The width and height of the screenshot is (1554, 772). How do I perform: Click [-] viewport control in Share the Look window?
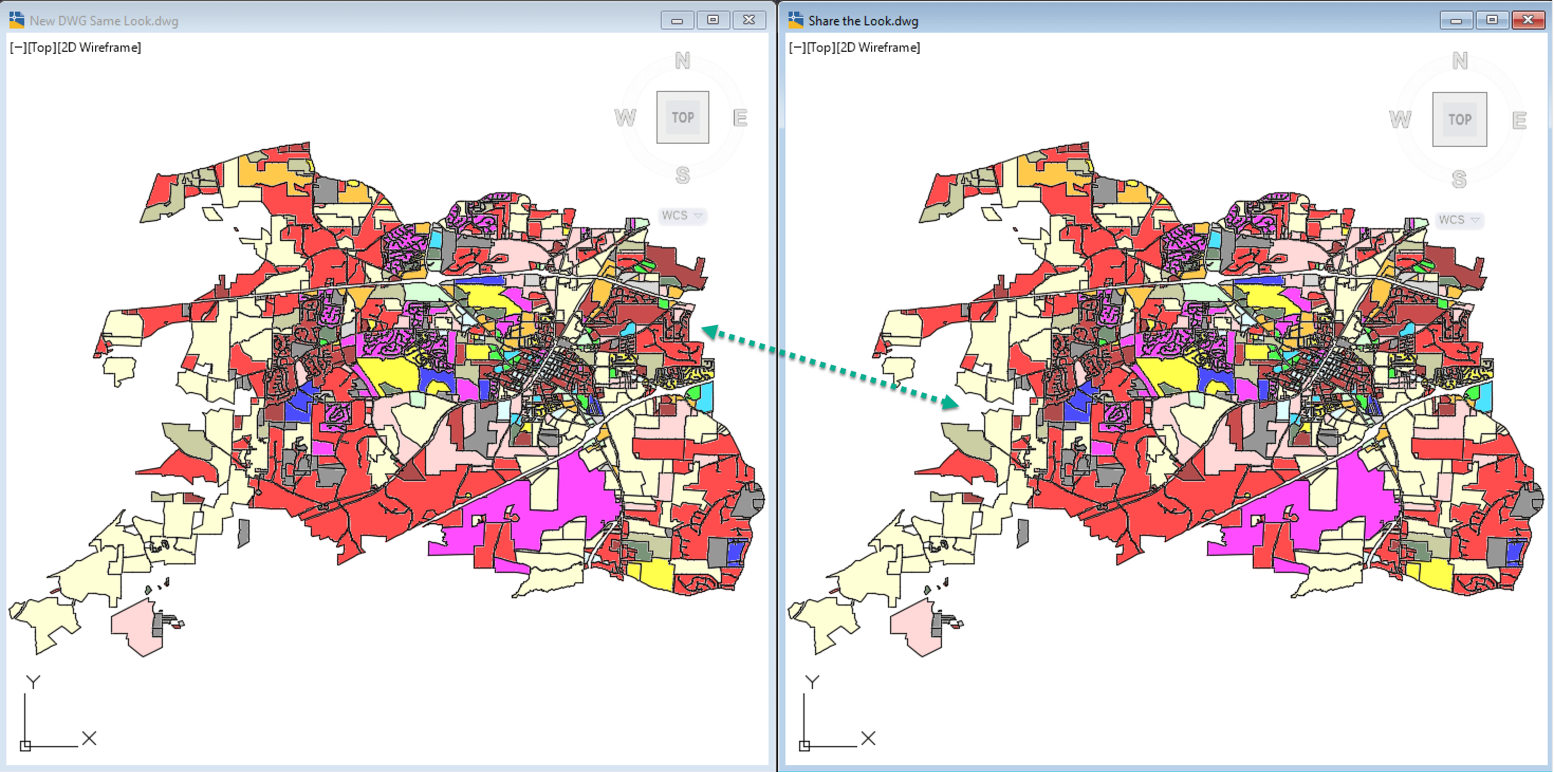[797, 47]
